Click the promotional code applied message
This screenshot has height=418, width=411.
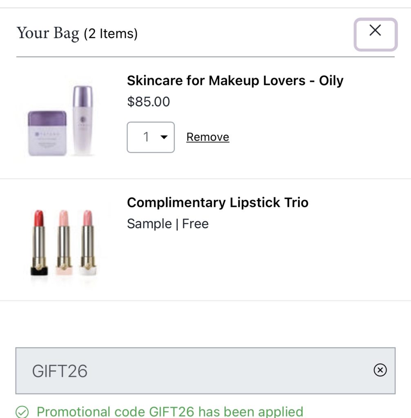click(x=170, y=411)
